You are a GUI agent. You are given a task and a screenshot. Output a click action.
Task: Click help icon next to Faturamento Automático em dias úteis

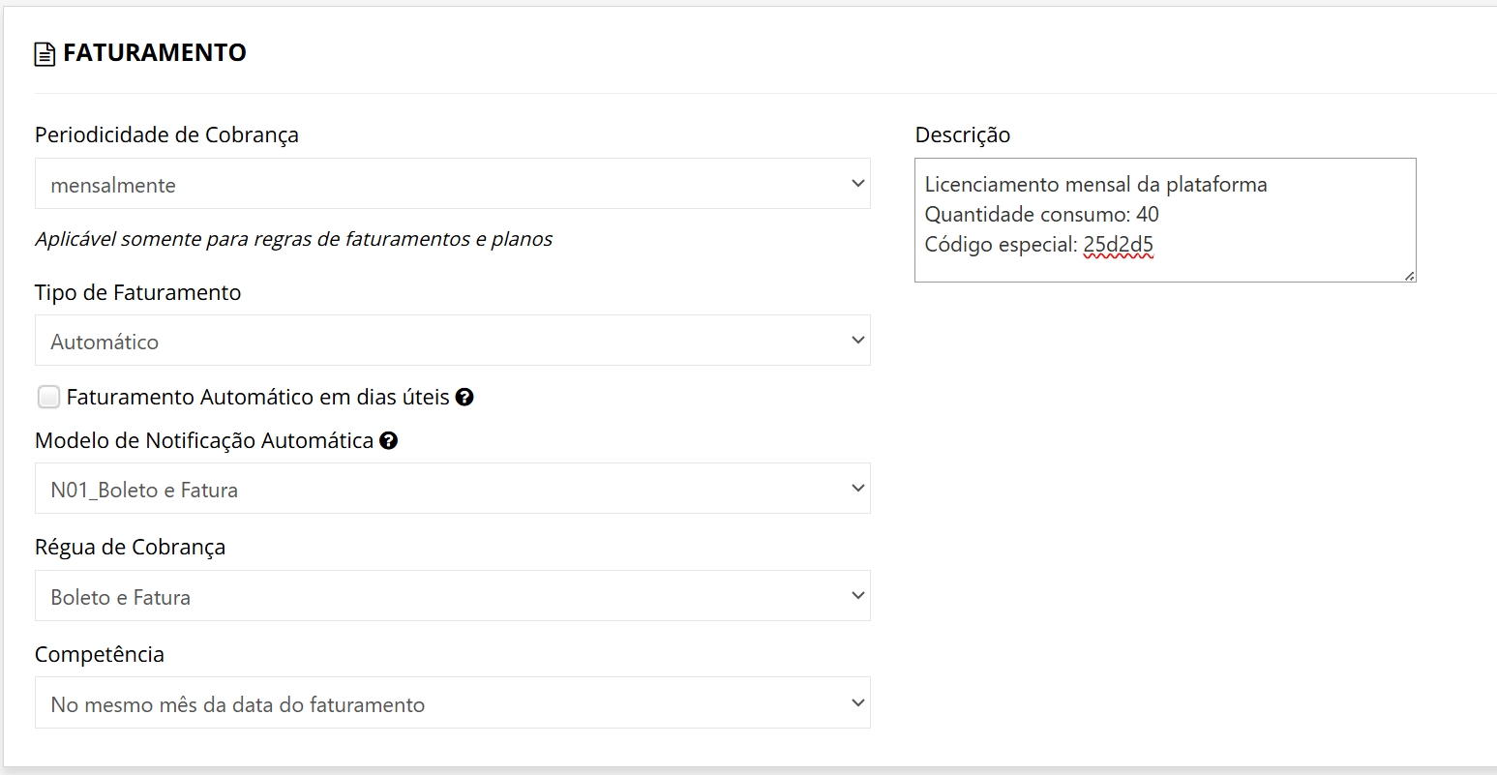(464, 397)
